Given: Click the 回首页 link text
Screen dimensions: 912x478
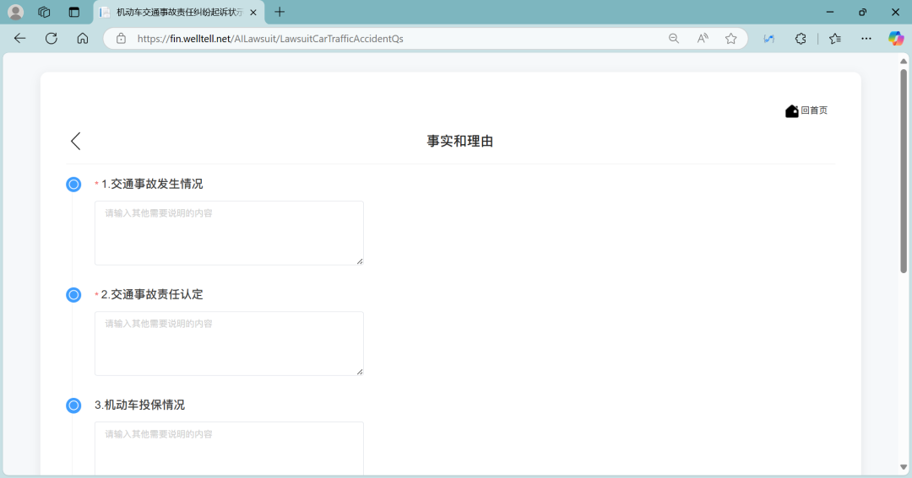Looking at the screenshot, I should click(x=814, y=110).
